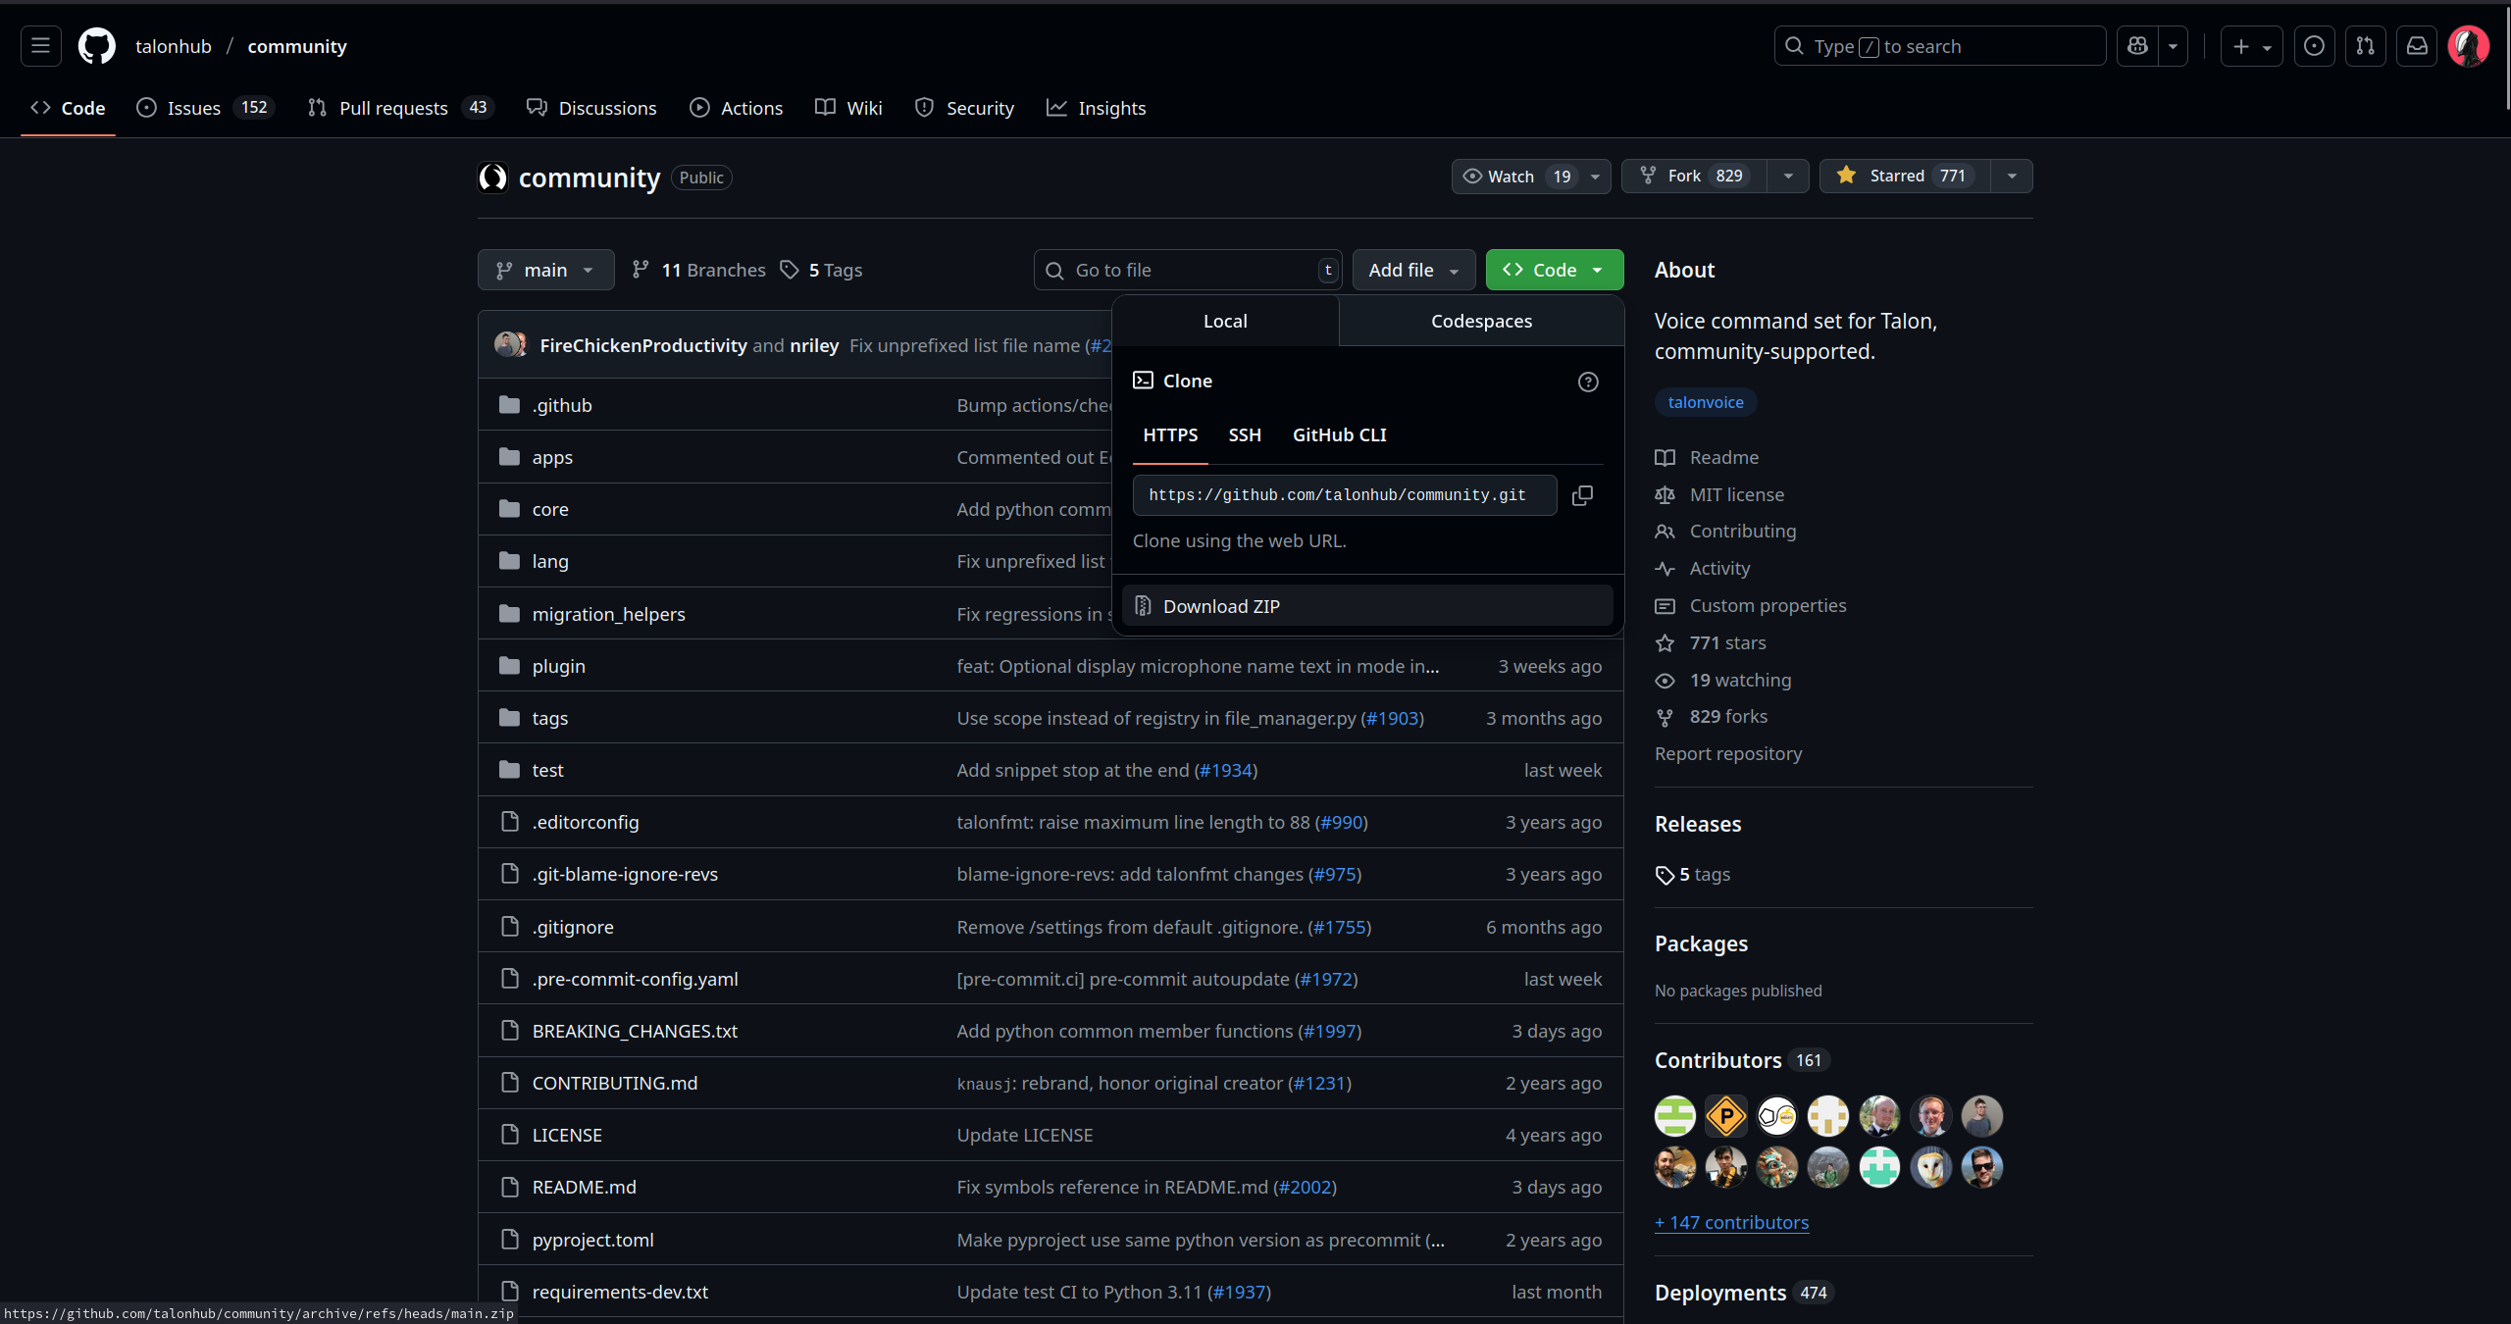This screenshot has height=1324, width=2511.
Task: Select the HTTPS clone option
Action: [1170, 434]
